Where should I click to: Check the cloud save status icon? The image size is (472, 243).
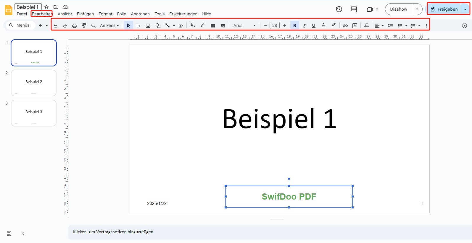click(66, 7)
